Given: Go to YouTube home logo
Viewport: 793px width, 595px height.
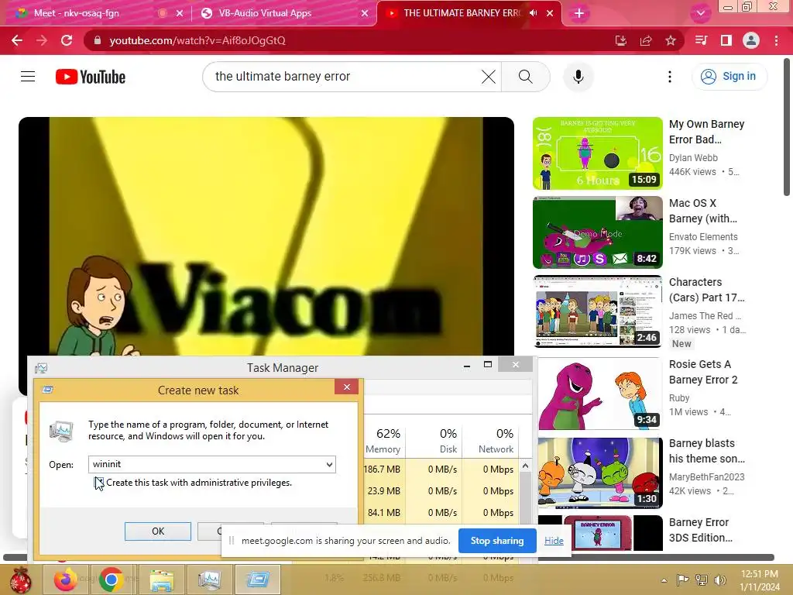Looking at the screenshot, I should click(x=91, y=77).
